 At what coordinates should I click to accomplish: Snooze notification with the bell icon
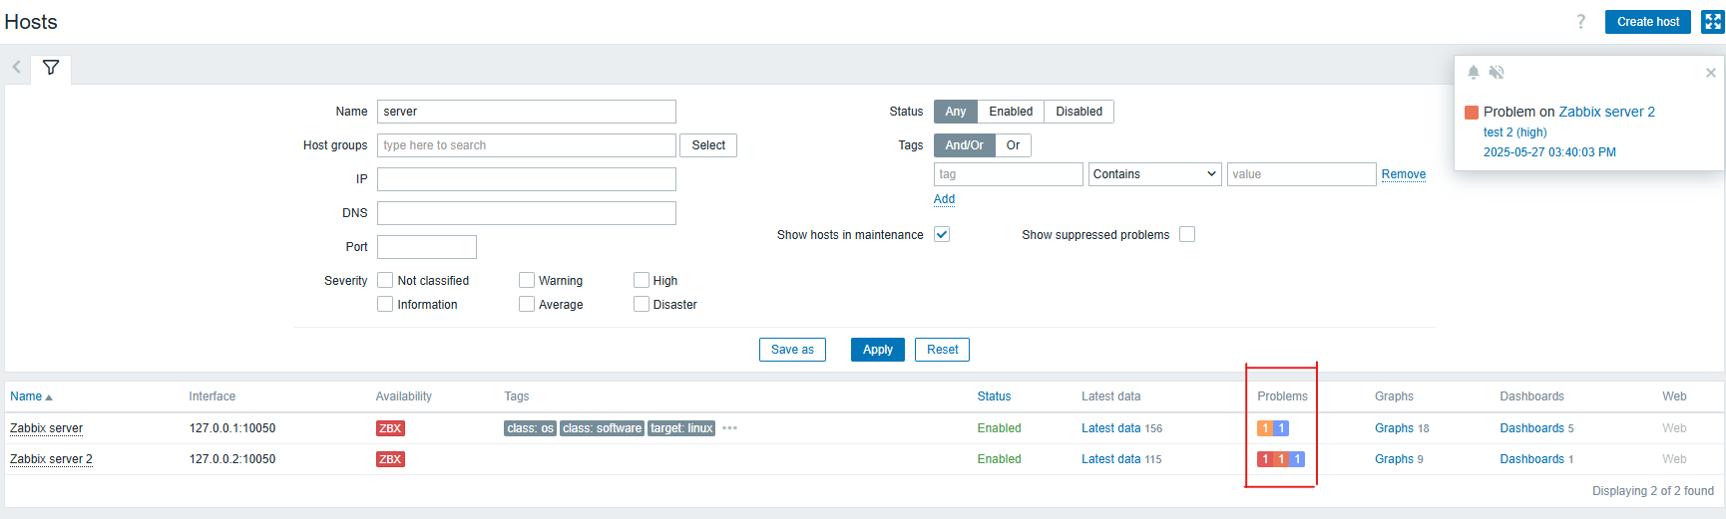[1474, 72]
